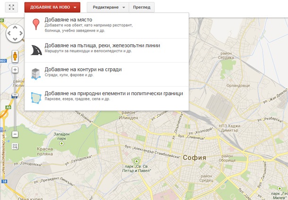Select Добавяне на природни елементи и политически граници
The image size is (288, 200).
click(x=107, y=98)
